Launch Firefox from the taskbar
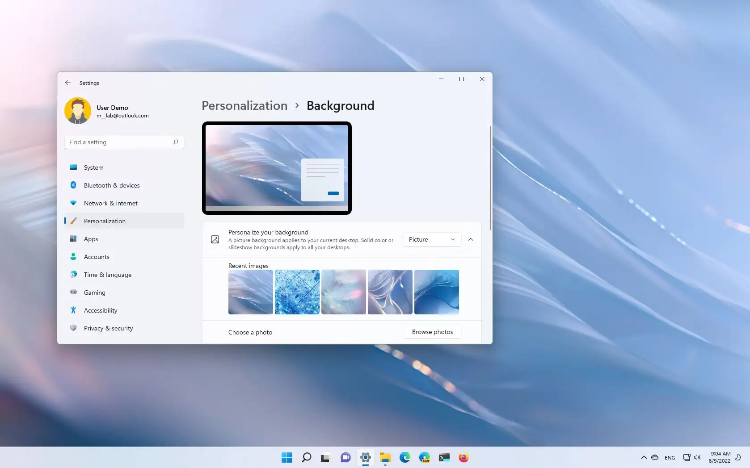This screenshot has height=468, width=750. pyautogui.click(x=463, y=457)
